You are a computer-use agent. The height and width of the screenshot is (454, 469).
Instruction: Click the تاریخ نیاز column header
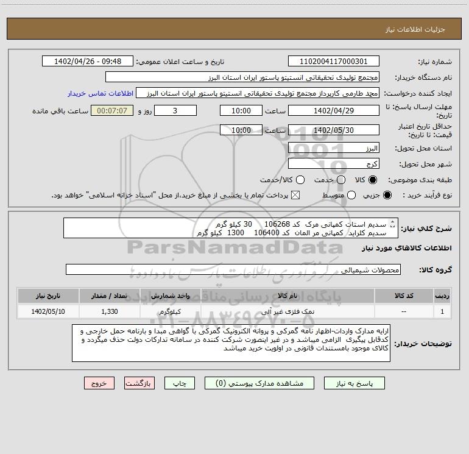tap(48, 296)
